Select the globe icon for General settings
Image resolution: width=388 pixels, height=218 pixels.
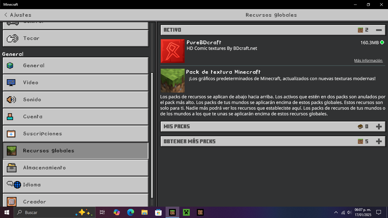tap(10, 66)
